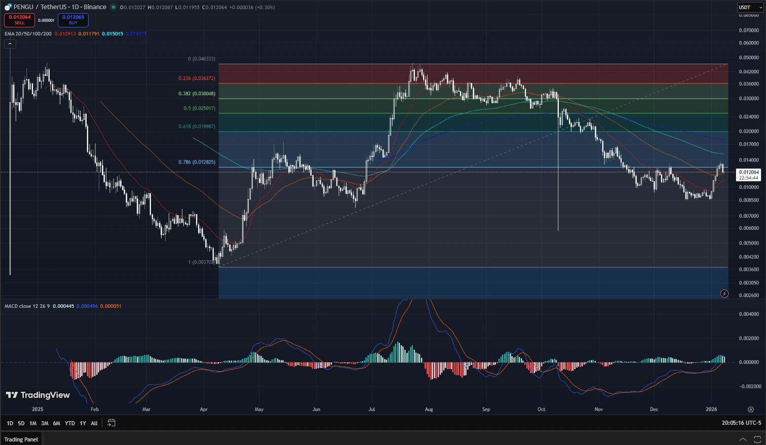766x445 pixels.
Task: Click the chevron icon beside the fullscreen control
Action: click(x=743, y=439)
